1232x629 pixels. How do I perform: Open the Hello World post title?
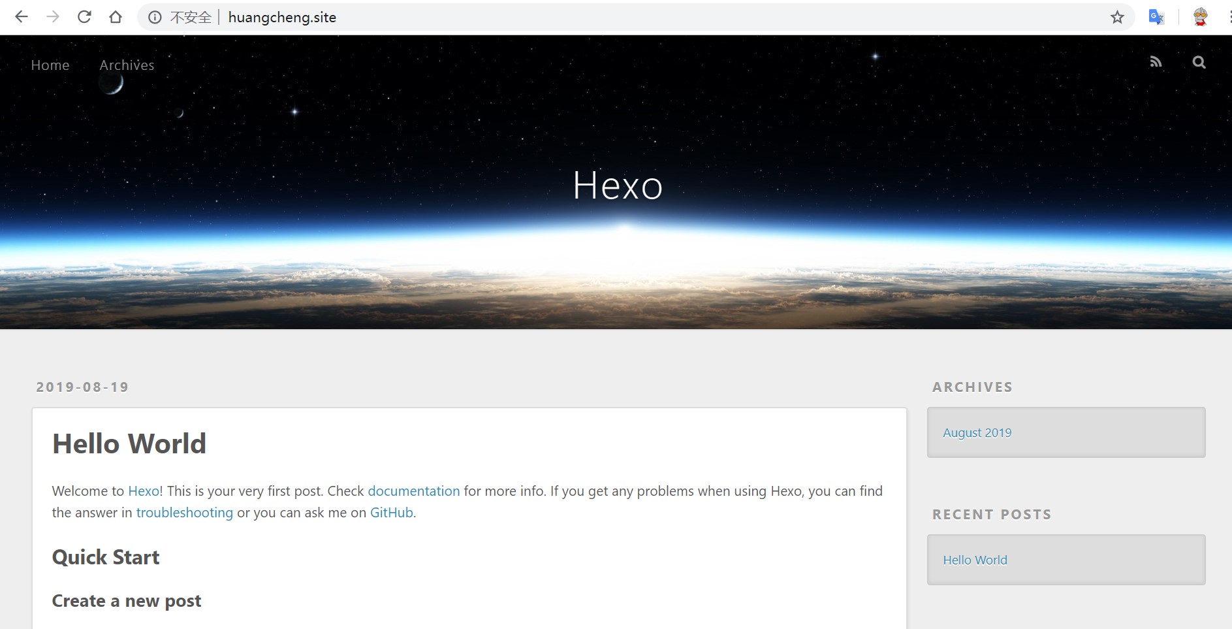click(x=129, y=444)
